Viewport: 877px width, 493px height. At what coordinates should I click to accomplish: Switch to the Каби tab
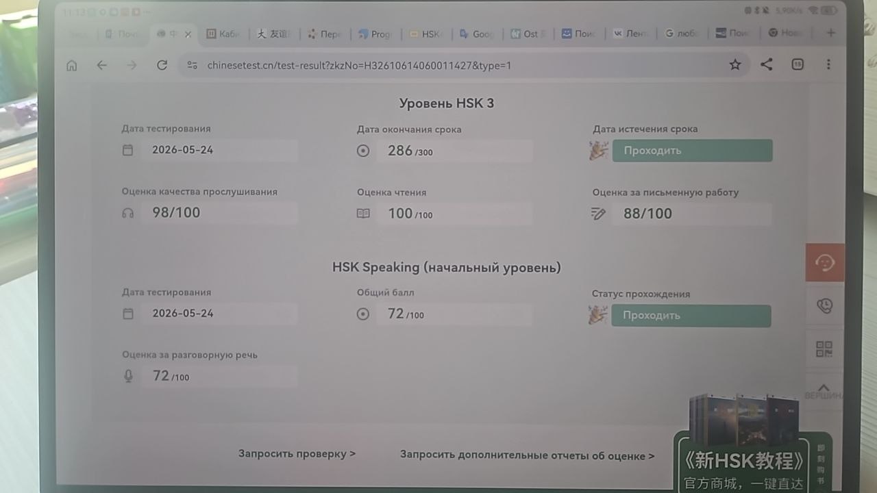223,34
